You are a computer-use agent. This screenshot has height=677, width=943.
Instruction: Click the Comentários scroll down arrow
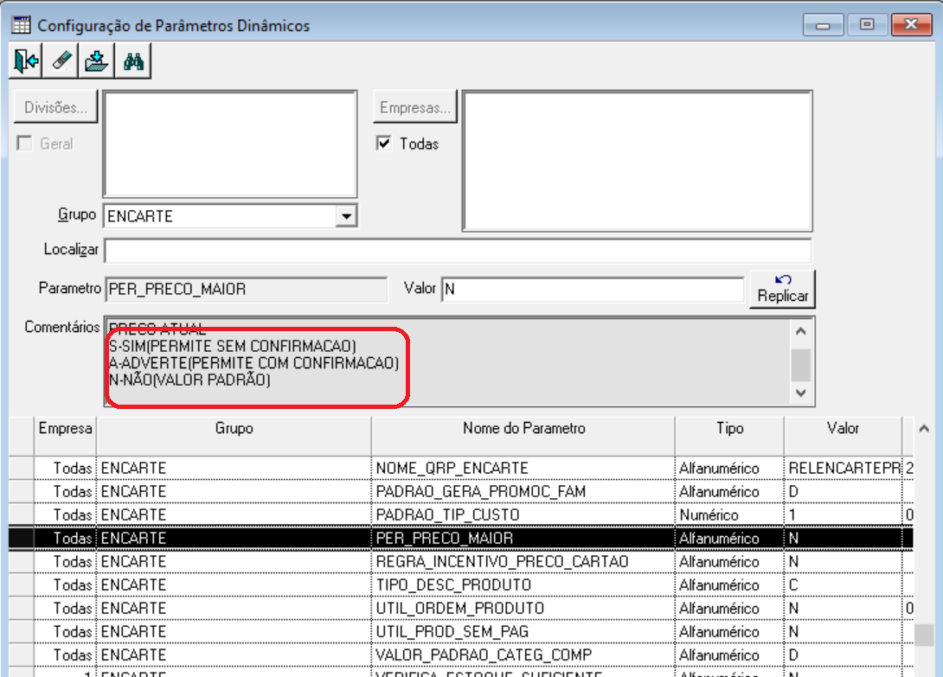pyautogui.click(x=800, y=393)
